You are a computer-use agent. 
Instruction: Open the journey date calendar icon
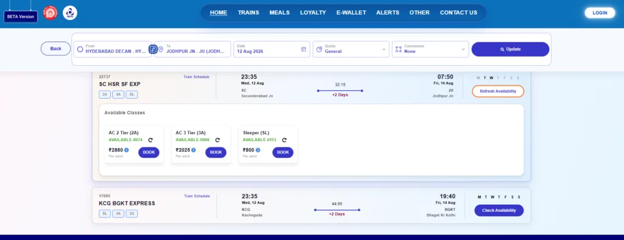(303, 49)
